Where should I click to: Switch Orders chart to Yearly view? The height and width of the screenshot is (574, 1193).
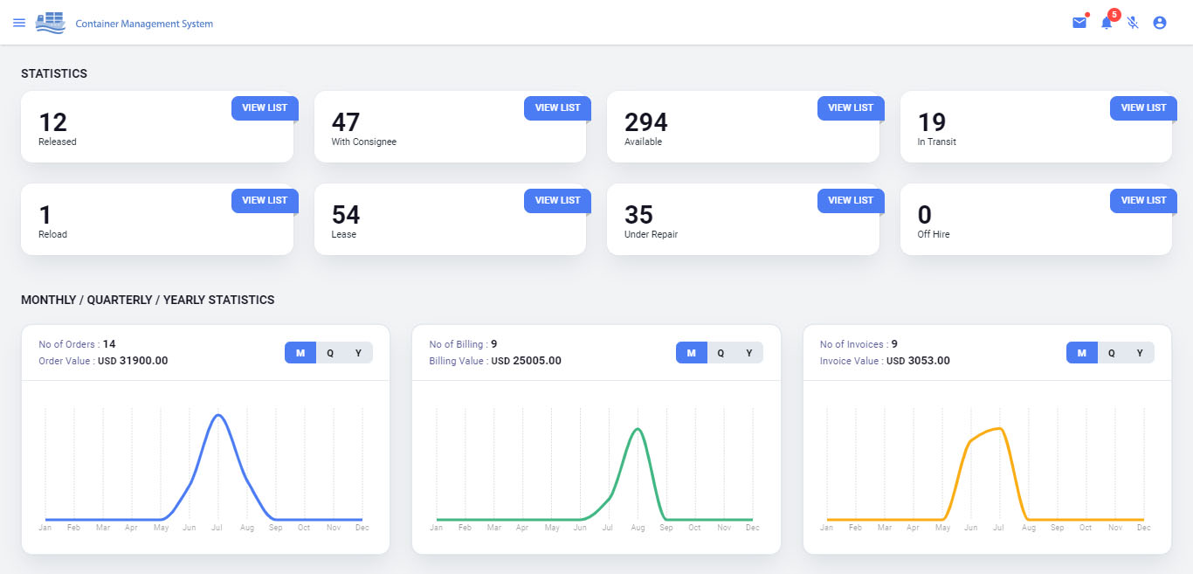pyautogui.click(x=358, y=353)
